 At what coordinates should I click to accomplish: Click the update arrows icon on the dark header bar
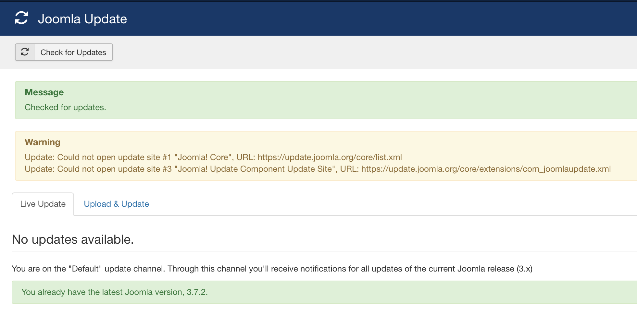tap(21, 18)
